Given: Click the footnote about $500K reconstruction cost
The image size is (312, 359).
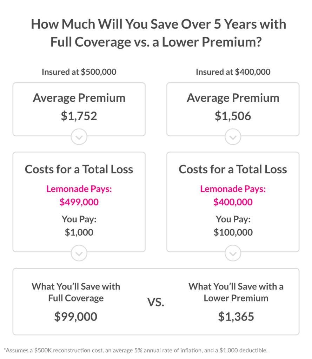Looking at the screenshot, I should (x=136, y=350).
